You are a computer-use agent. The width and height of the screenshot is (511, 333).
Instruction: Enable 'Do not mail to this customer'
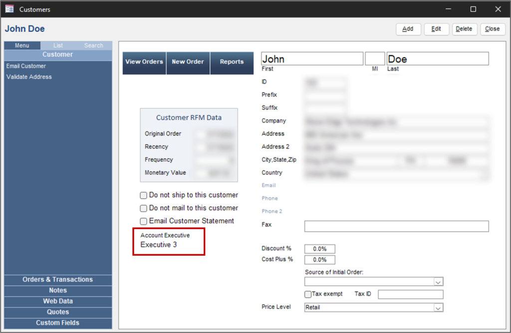click(144, 208)
